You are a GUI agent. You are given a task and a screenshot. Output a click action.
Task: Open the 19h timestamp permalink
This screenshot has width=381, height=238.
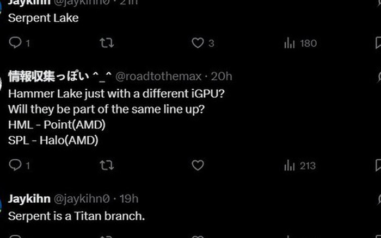coord(129,198)
